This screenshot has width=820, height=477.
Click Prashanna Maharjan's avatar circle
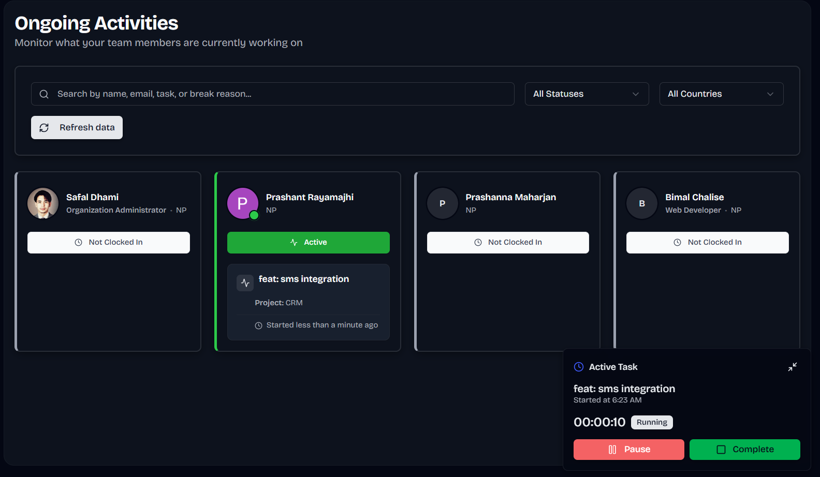click(442, 203)
